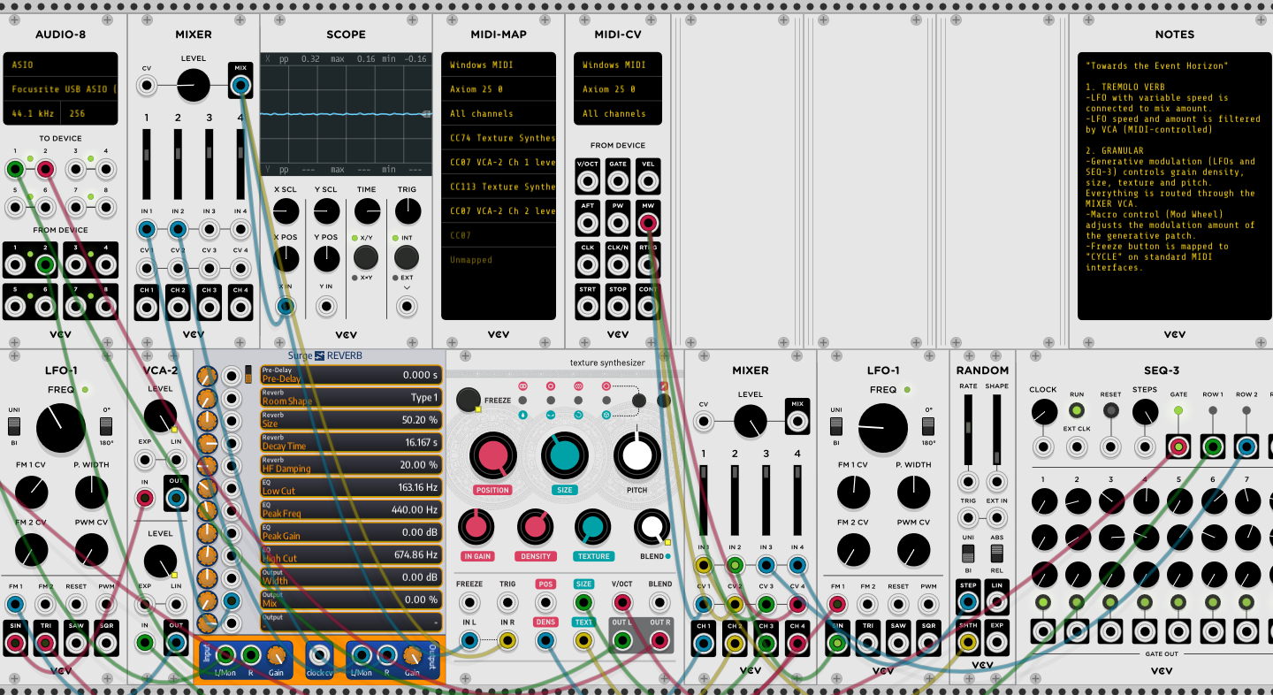Click the GATE output jack on SEQ-3

pyautogui.click(x=1178, y=447)
